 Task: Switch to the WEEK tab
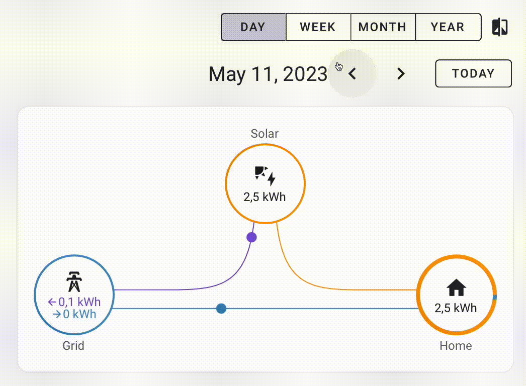point(318,27)
